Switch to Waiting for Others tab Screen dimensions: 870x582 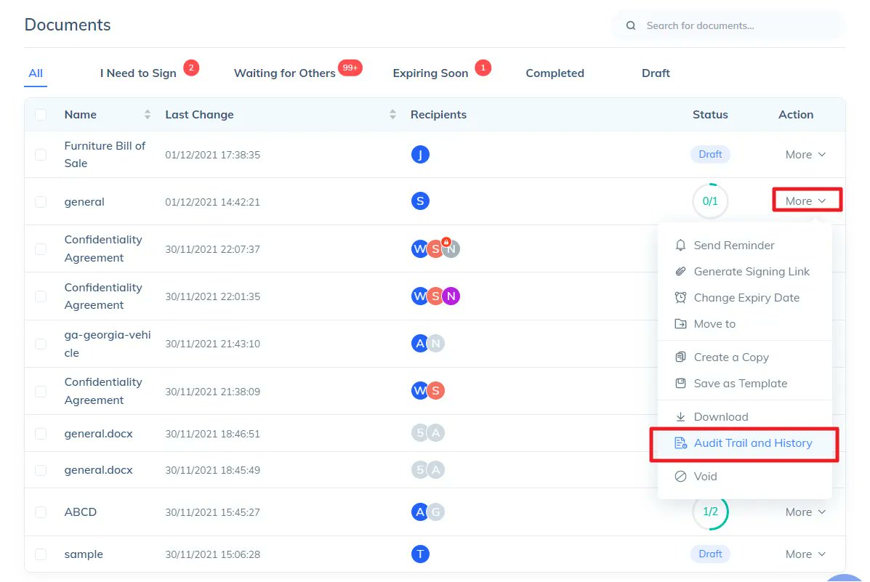click(x=285, y=73)
